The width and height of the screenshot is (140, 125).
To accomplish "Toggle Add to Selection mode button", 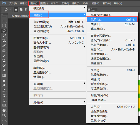I will [x=21, y=10].
